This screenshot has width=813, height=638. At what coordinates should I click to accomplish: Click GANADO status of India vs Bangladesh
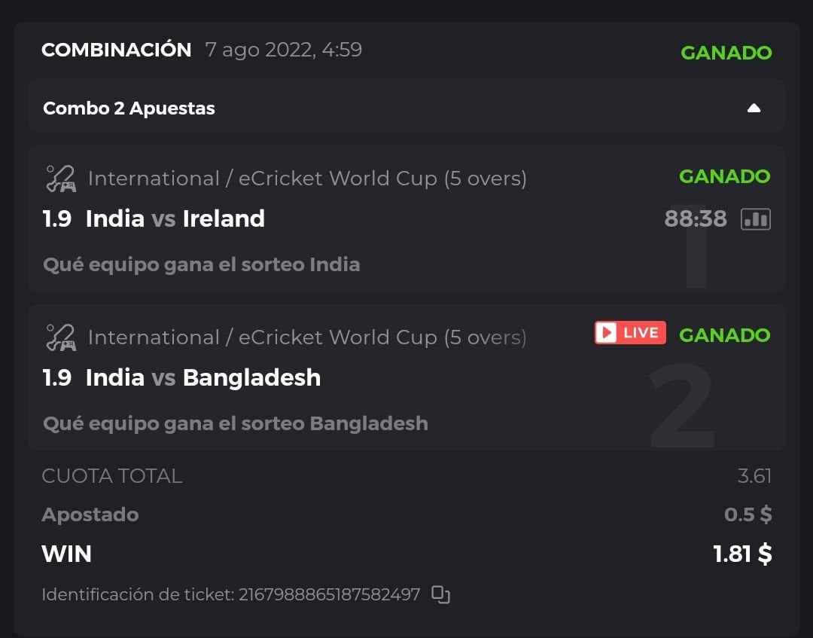724,335
